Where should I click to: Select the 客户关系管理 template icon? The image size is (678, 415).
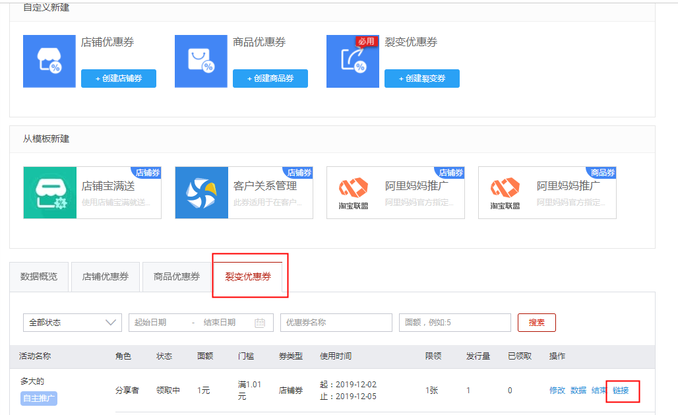[202, 193]
